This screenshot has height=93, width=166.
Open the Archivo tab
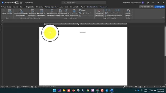(x=3, y=7)
